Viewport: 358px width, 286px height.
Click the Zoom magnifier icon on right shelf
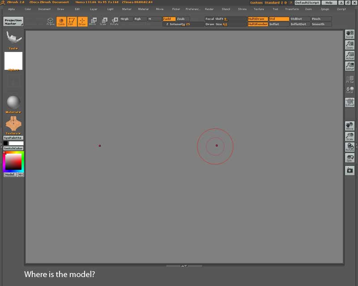click(x=349, y=45)
